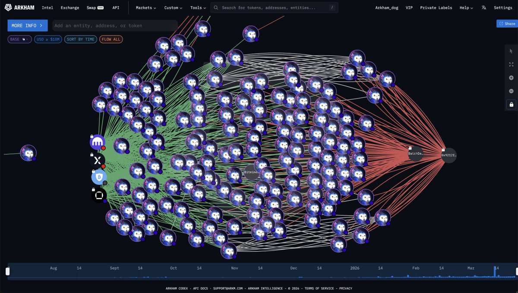518x293 pixels.
Task: Toggle lock on the X logo node
Action: (x=92, y=154)
